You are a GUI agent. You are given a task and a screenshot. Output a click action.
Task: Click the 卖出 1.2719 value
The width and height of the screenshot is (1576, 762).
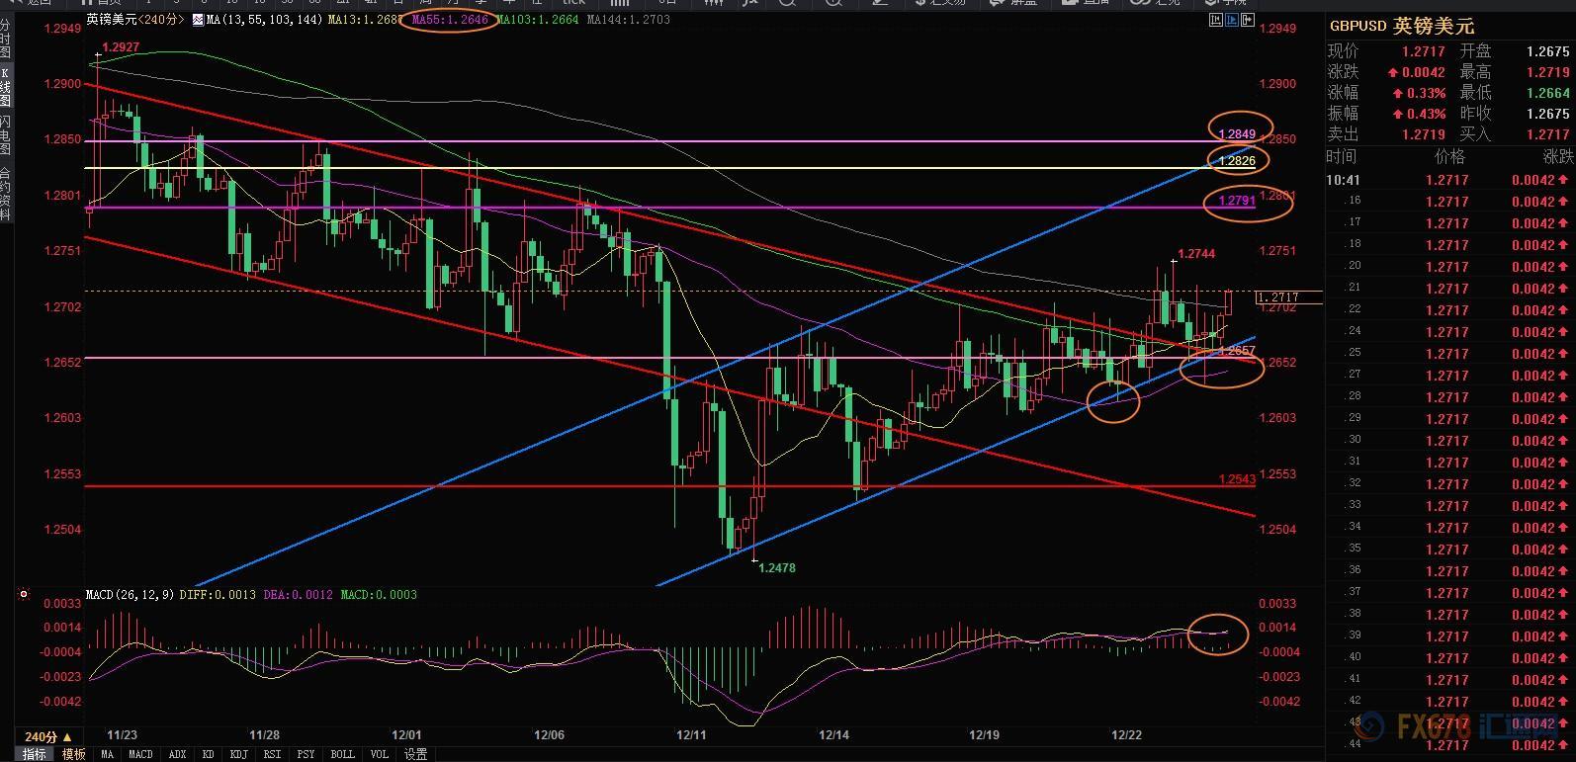click(1422, 134)
